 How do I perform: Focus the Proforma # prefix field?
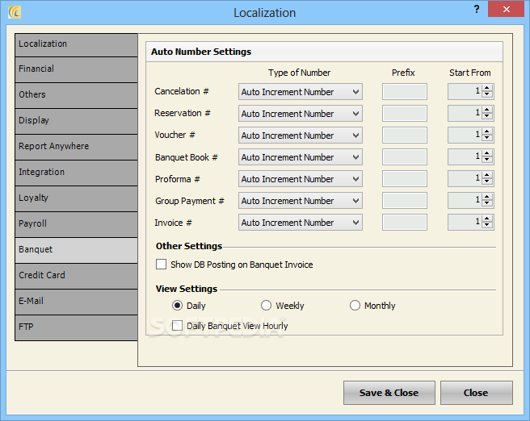(405, 179)
